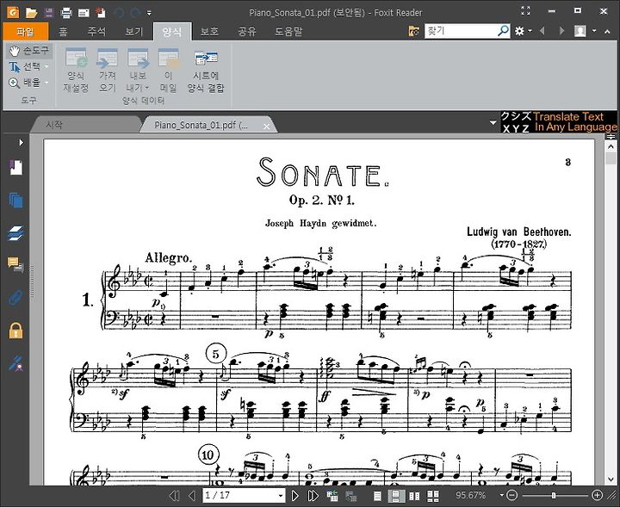
Task: Save the document using the disk icon
Action: pyautogui.click(x=48, y=13)
